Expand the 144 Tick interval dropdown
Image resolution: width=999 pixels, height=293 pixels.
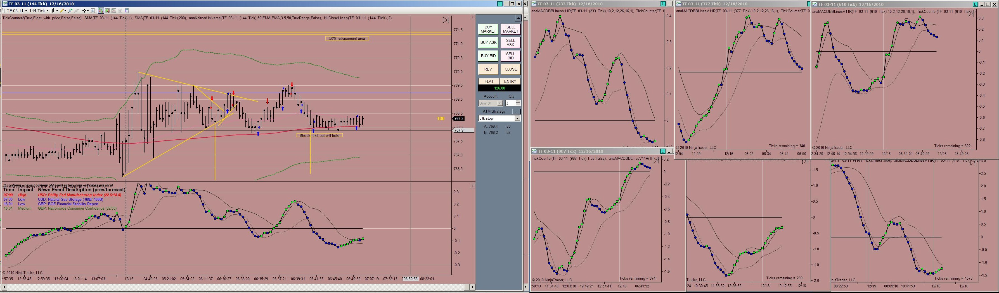[x=38, y=11]
